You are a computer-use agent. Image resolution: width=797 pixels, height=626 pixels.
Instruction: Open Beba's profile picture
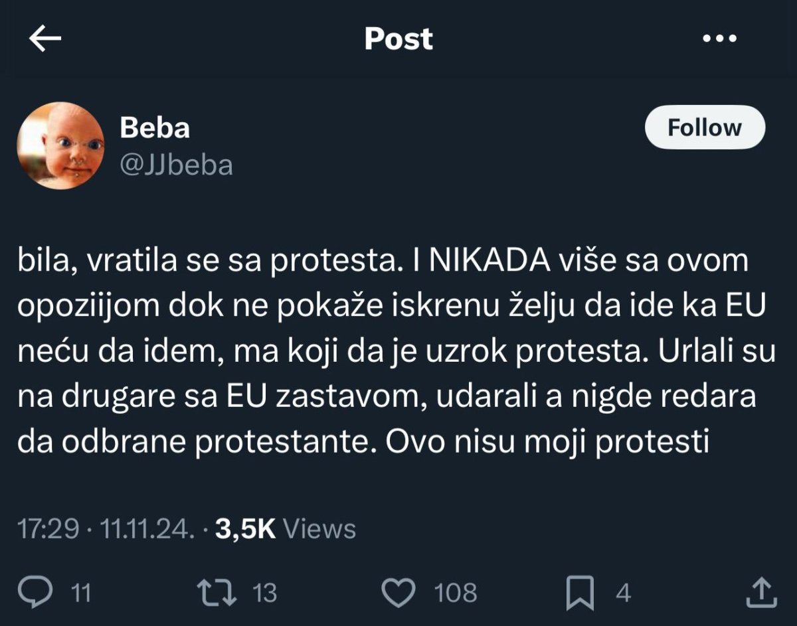[x=60, y=146]
